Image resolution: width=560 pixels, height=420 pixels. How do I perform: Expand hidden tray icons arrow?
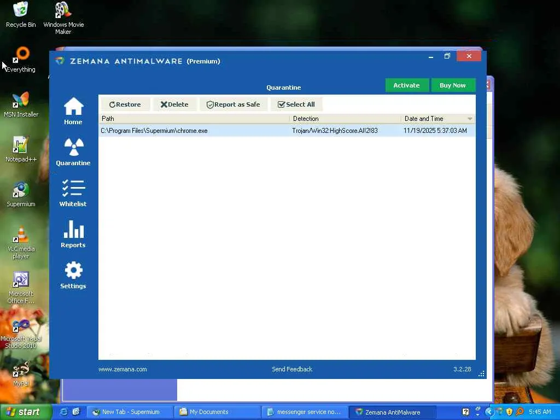click(489, 412)
